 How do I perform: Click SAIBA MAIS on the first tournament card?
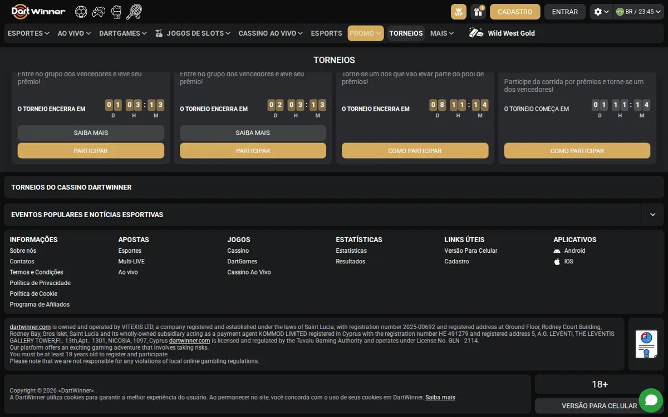pyautogui.click(x=91, y=133)
